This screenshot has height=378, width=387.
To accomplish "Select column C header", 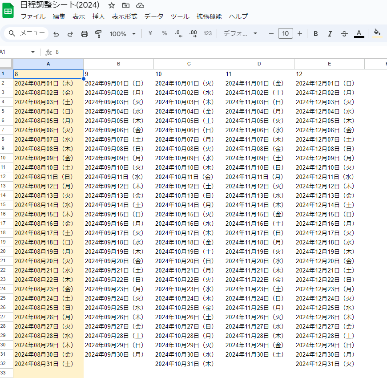I will [x=189, y=64].
